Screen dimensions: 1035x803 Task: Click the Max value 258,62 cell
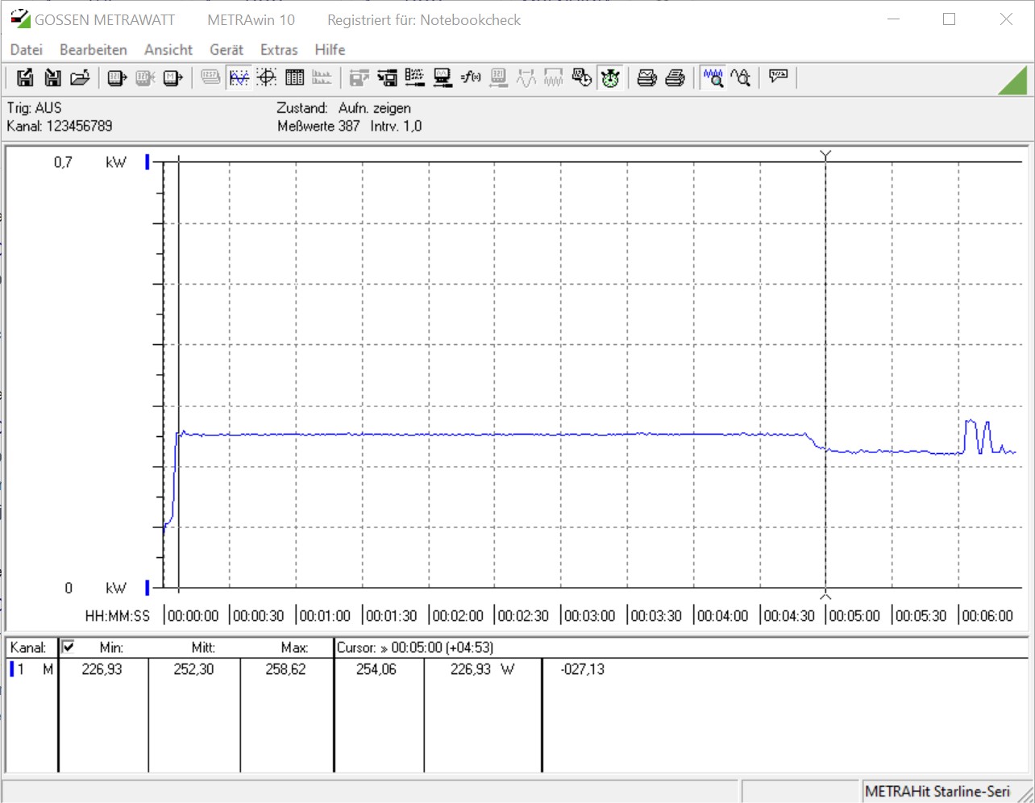pos(285,669)
